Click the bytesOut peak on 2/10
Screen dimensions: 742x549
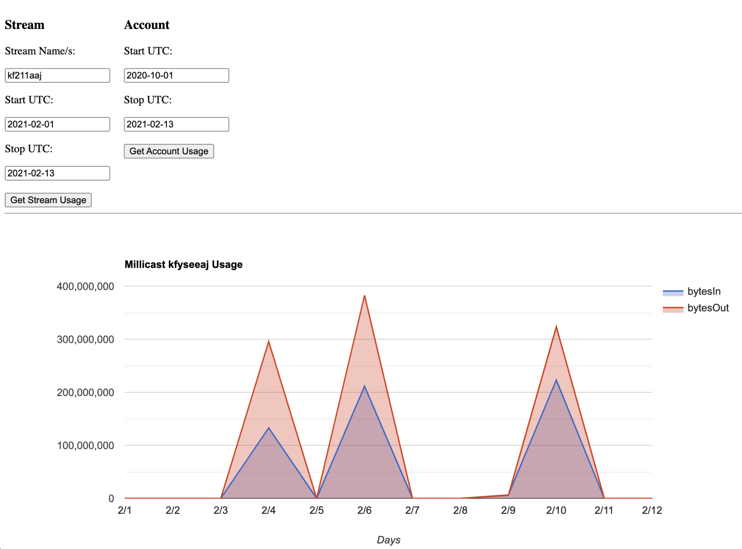pyautogui.click(x=556, y=327)
